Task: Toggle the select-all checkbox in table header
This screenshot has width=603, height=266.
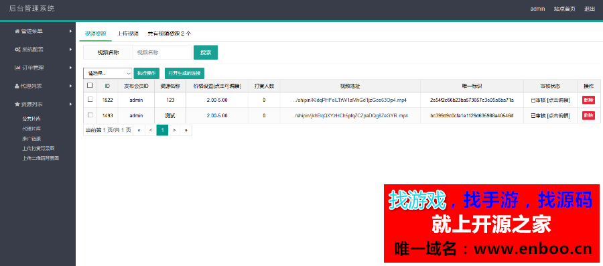Action: click(x=90, y=85)
